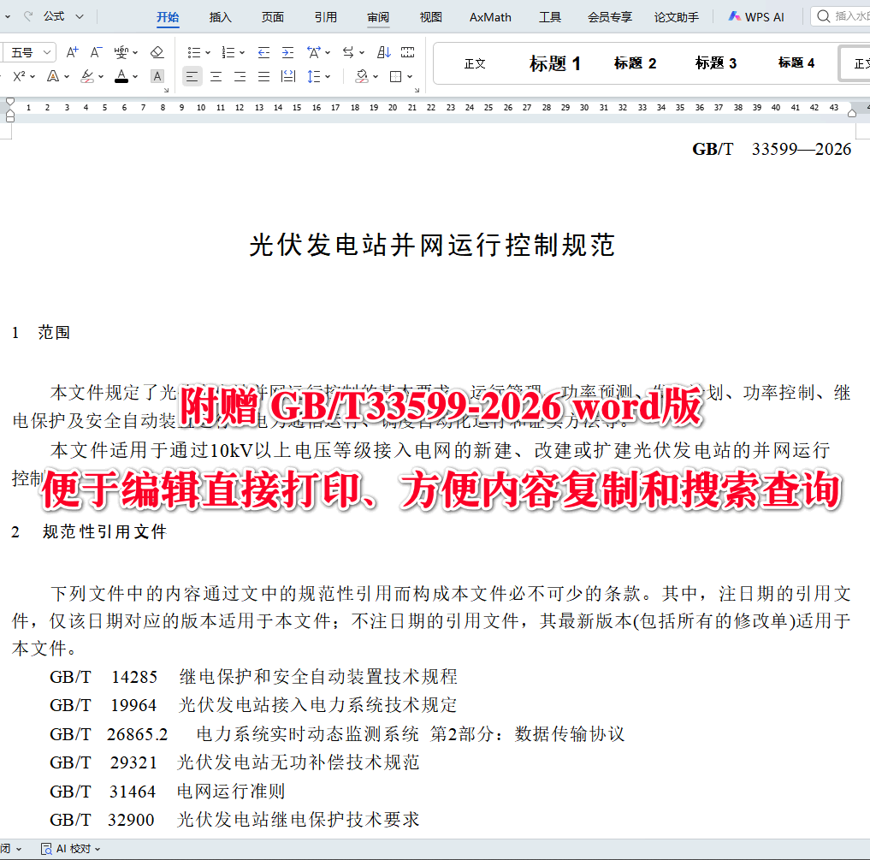Apply the 标题 4 style
The image size is (870, 860).
pyautogui.click(x=796, y=63)
